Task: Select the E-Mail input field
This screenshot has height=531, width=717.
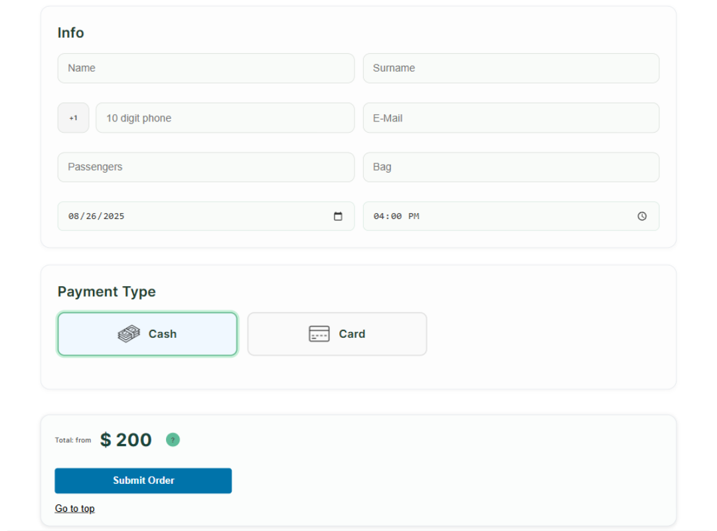Action: click(x=511, y=117)
